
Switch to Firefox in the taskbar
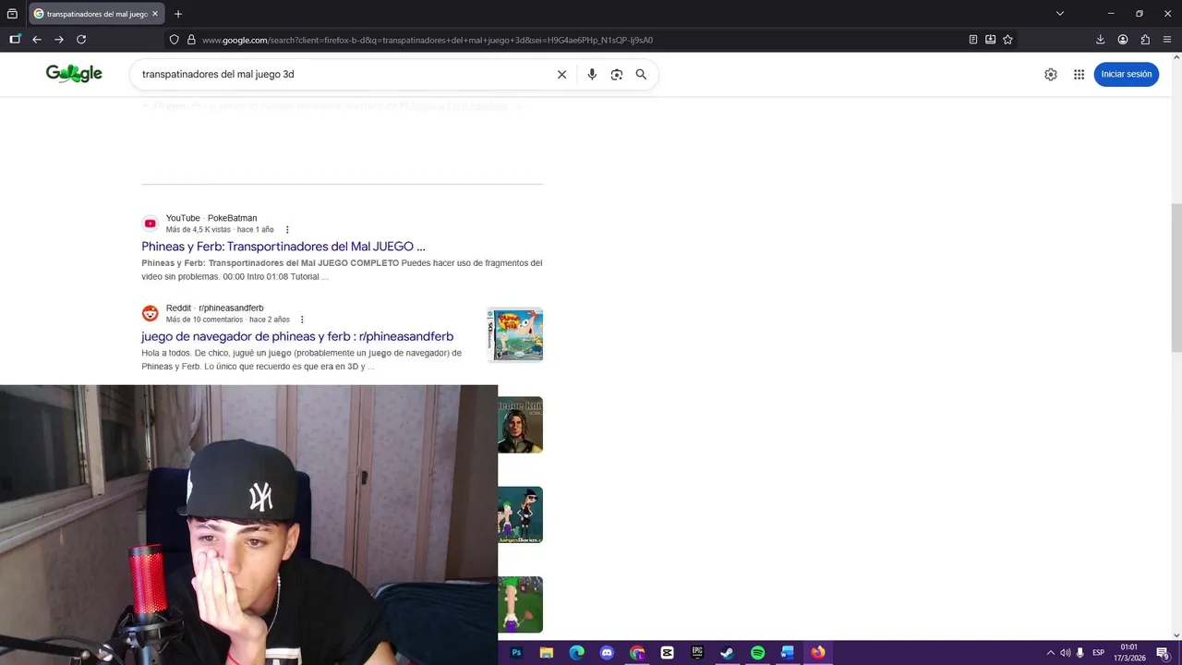coord(818,653)
